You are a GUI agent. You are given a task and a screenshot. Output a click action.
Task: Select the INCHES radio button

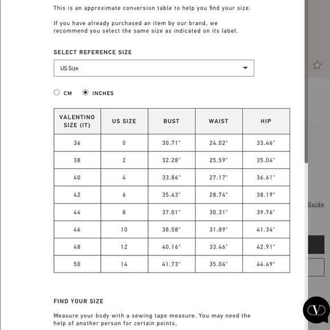point(85,92)
